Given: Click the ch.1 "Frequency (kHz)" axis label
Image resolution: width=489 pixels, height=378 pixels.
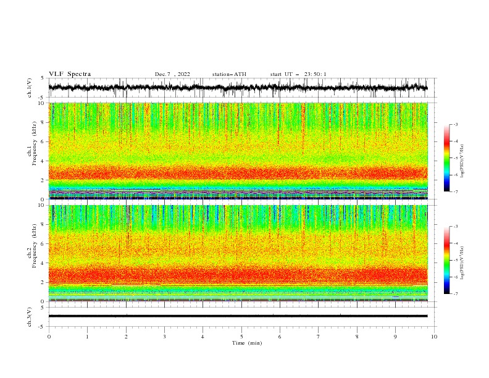Looking at the screenshot, I should pyautogui.click(x=35, y=143).
